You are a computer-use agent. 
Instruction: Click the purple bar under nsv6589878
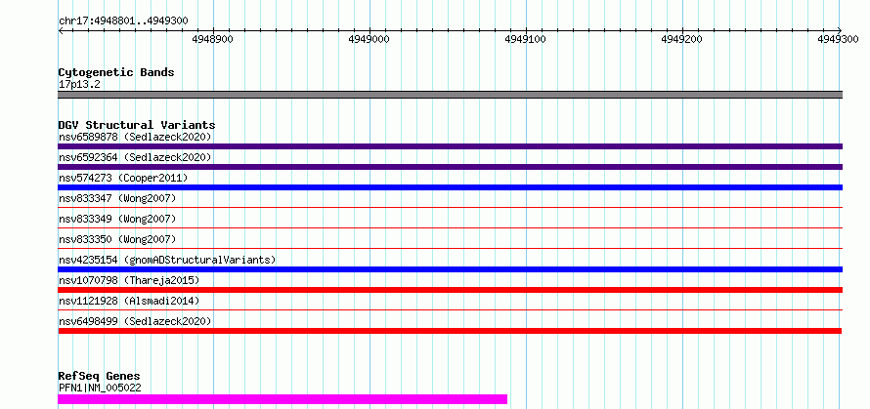click(x=450, y=146)
